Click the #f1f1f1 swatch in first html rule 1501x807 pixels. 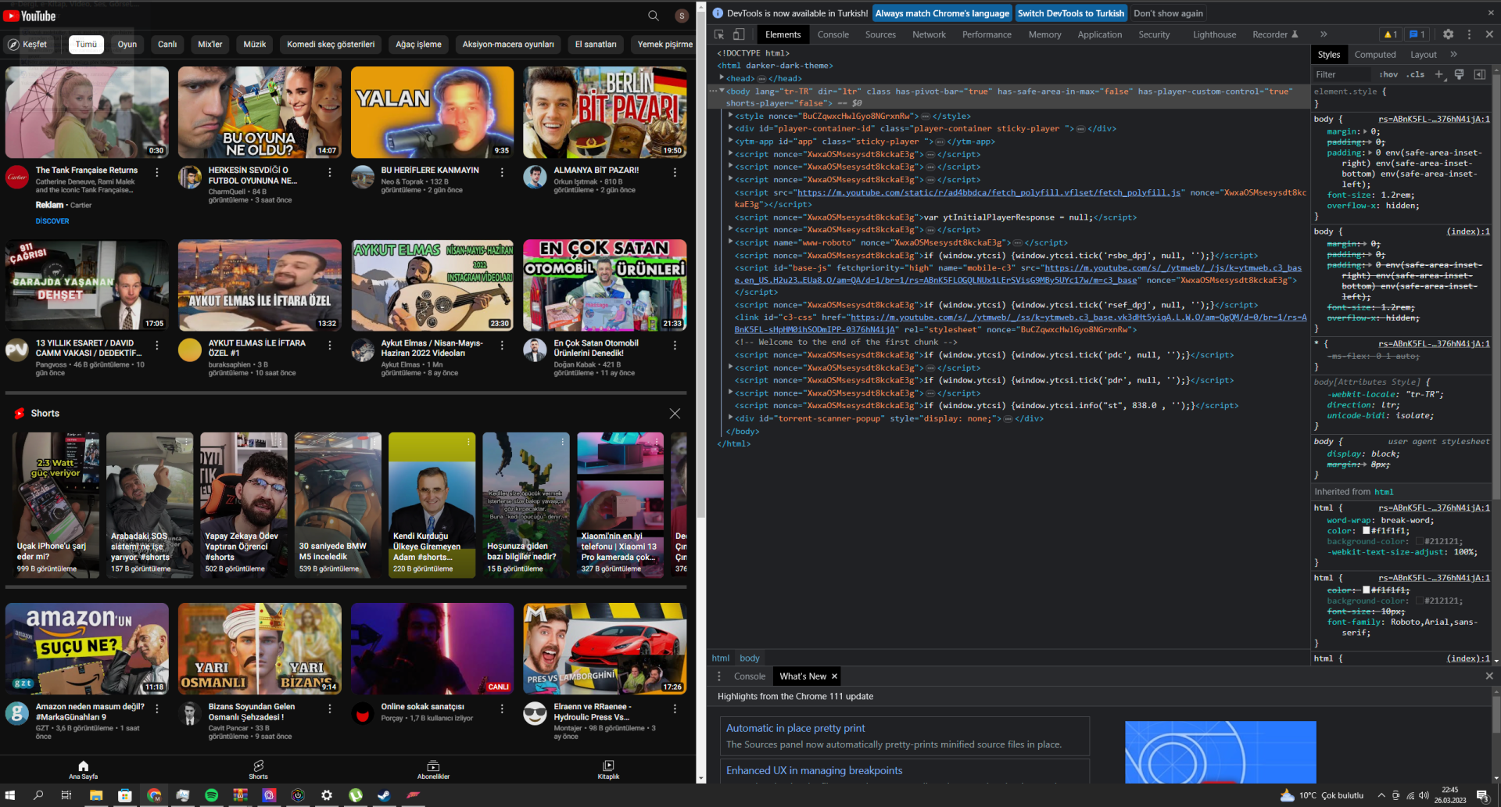tap(1366, 531)
